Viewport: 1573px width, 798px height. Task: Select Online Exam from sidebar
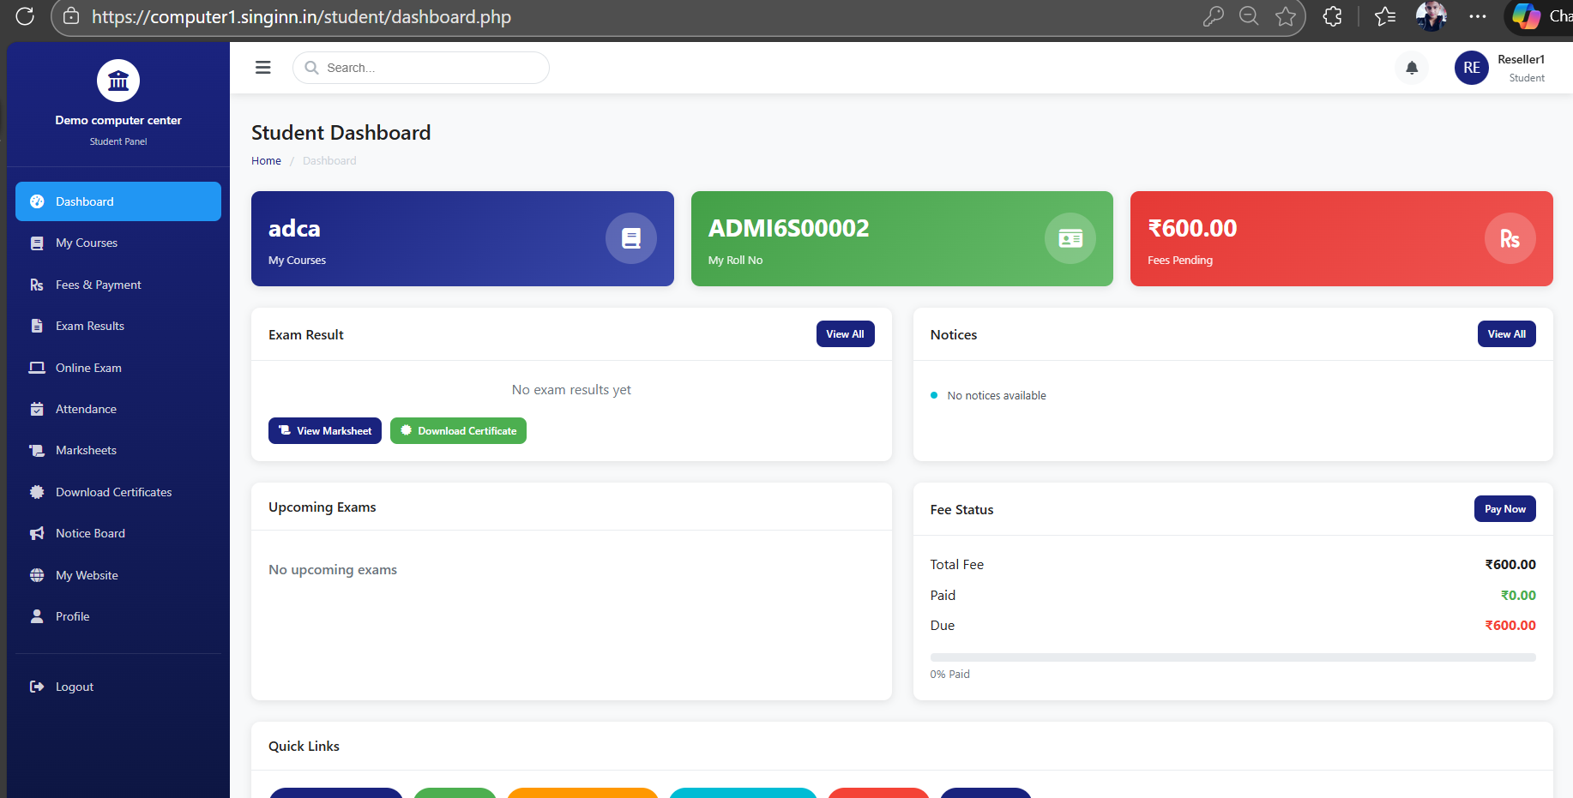pyautogui.click(x=88, y=368)
